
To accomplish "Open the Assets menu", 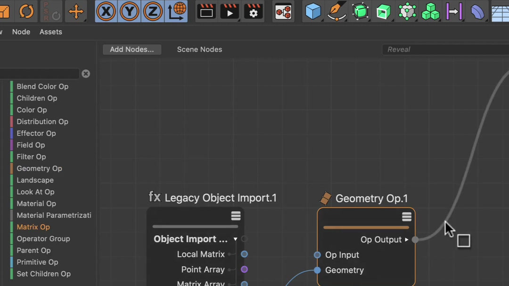I will pos(51,32).
